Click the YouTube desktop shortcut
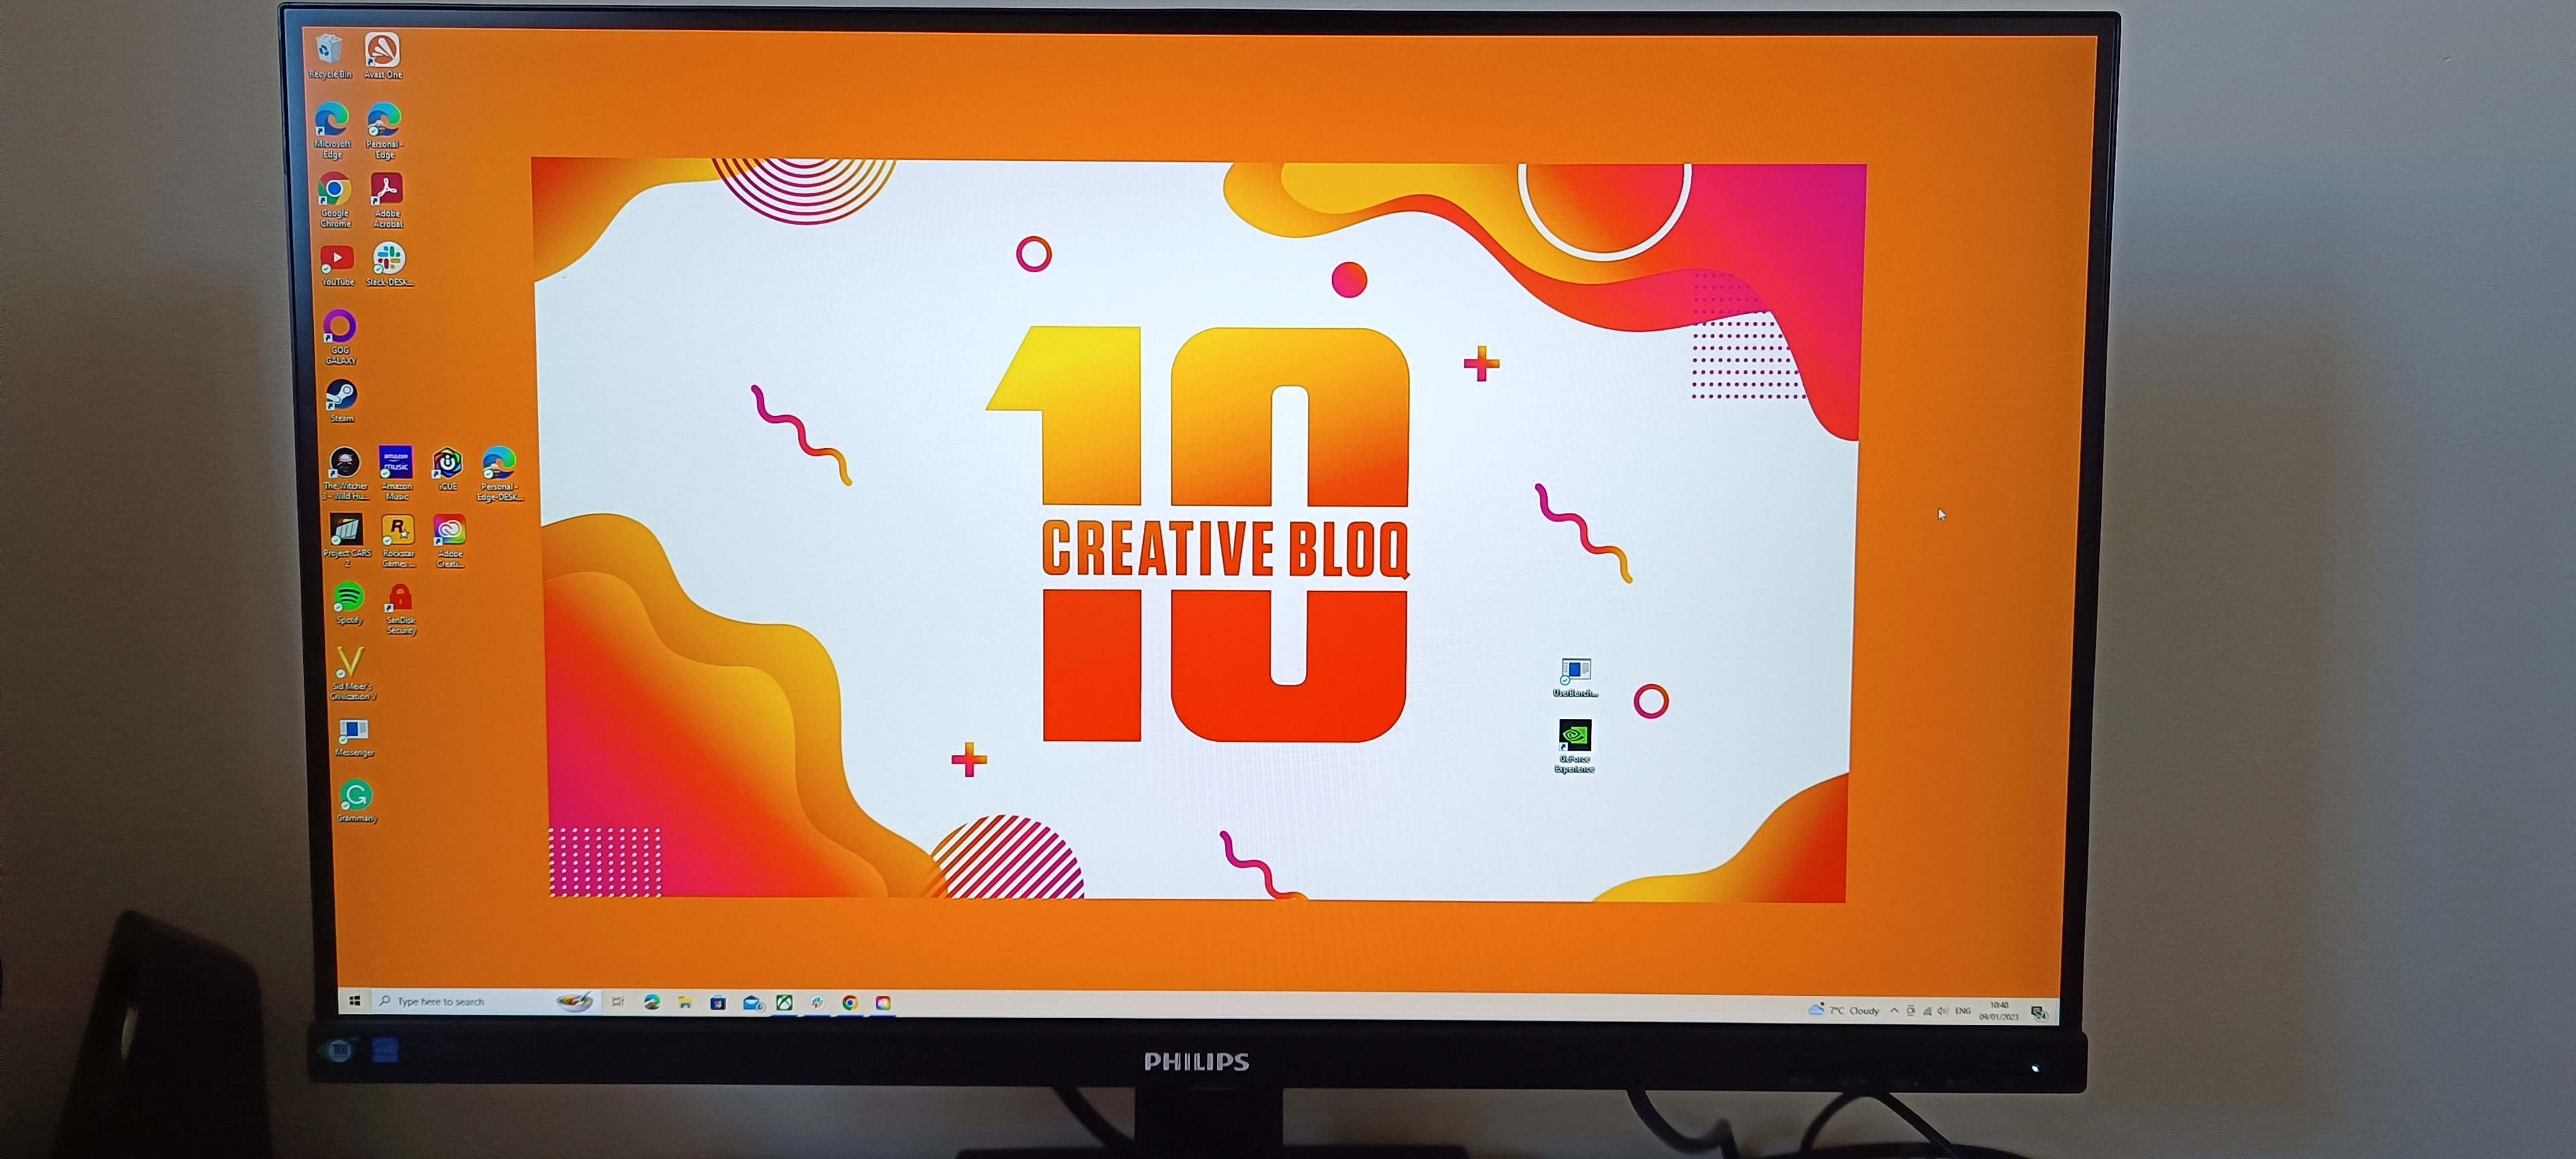2576x1159 pixels. [337, 266]
